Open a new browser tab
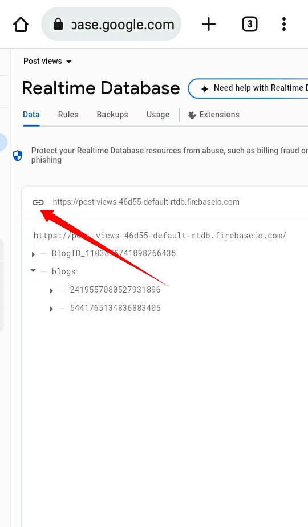The image size is (308, 527). pos(209,24)
